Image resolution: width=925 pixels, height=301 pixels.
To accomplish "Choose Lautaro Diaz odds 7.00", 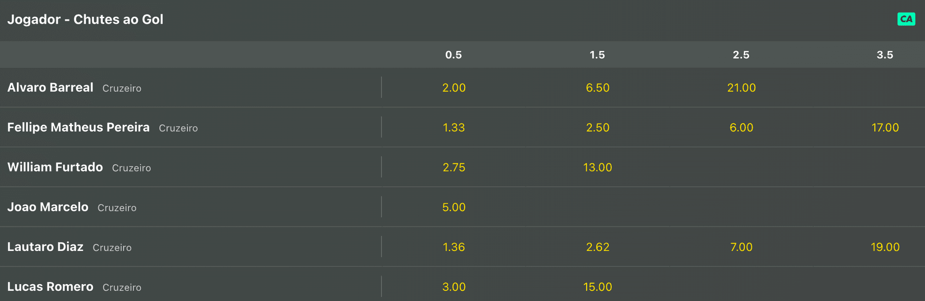I will pos(741,247).
